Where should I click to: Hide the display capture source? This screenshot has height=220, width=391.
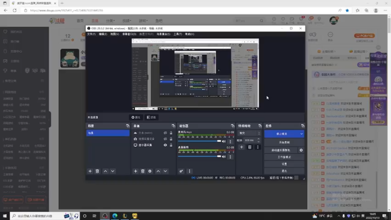(165, 145)
